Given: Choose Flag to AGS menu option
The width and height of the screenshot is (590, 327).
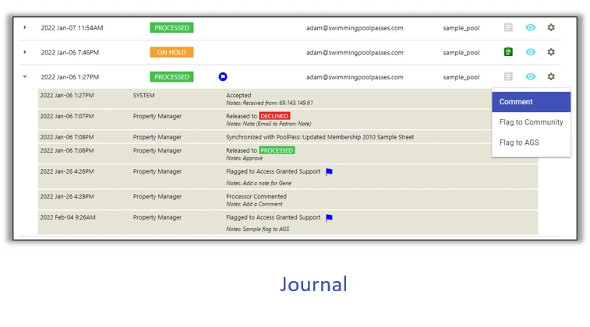Looking at the screenshot, I should tap(531, 142).
